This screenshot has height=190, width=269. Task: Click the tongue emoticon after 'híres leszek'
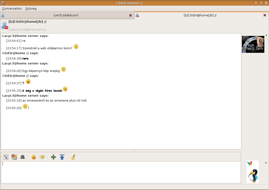(65, 89)
